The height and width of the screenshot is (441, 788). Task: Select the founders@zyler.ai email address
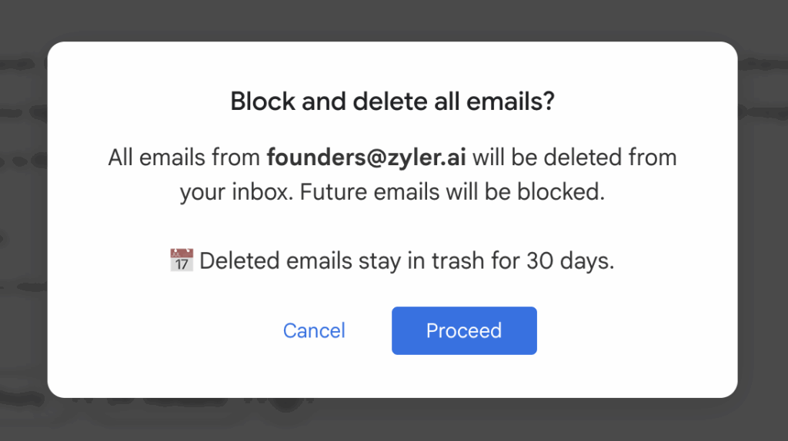pos(366,157)
